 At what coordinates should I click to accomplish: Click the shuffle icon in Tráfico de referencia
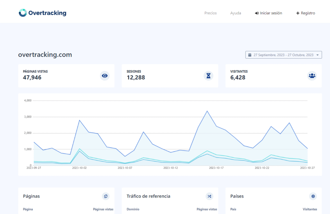(209, 196)
